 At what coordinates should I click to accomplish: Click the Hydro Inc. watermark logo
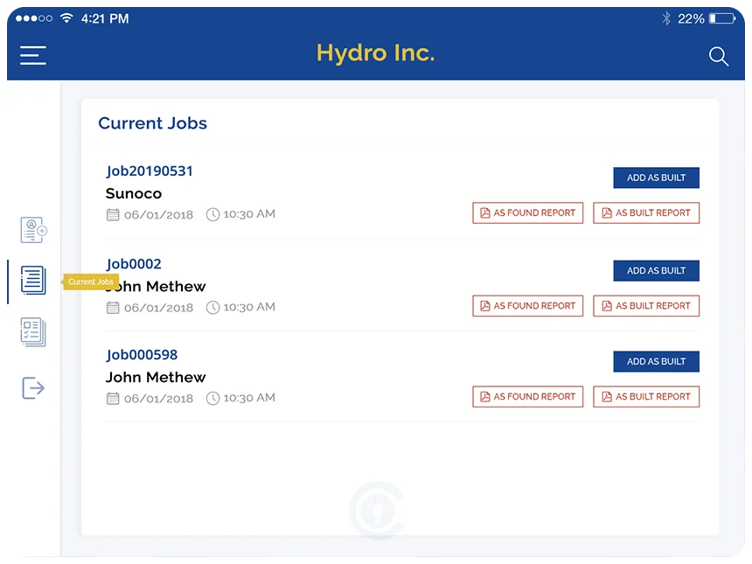(x=376, y=510)
